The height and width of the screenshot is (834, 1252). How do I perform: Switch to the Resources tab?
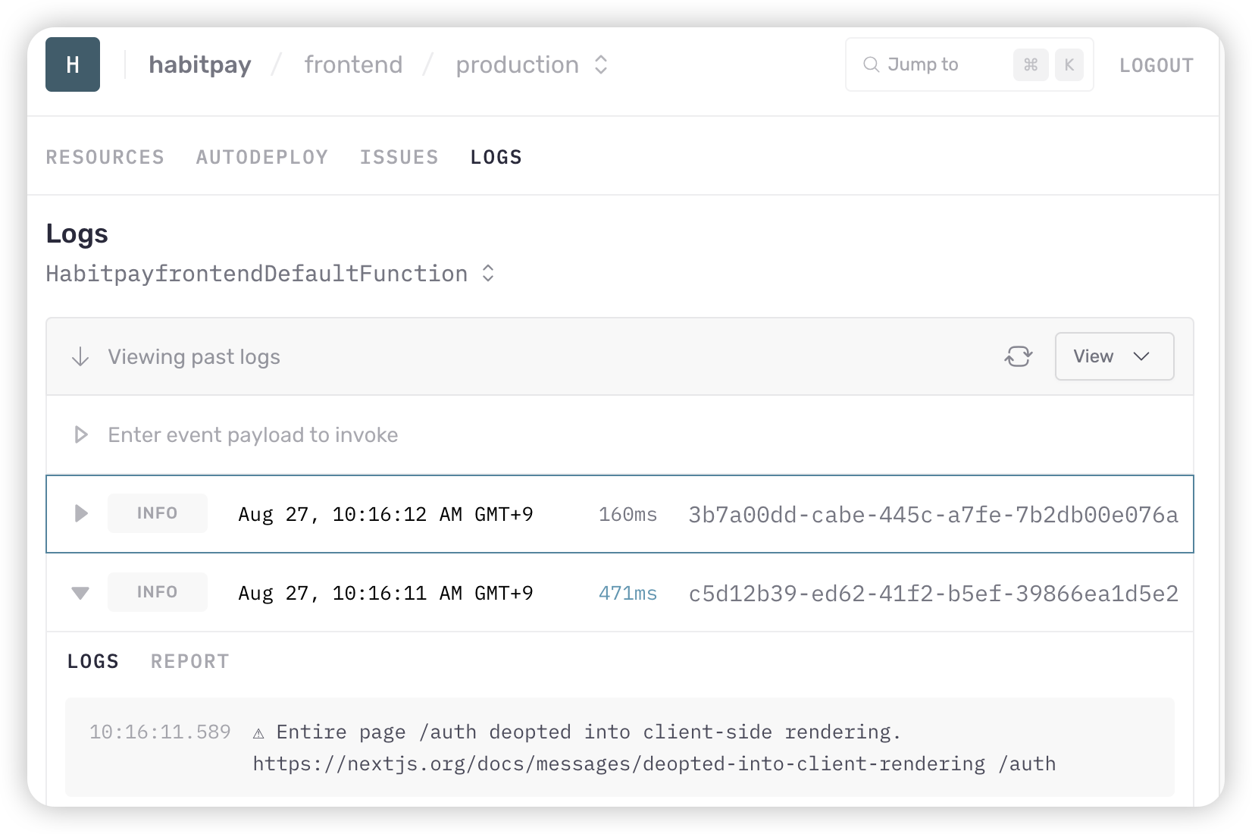coord(105,157)
